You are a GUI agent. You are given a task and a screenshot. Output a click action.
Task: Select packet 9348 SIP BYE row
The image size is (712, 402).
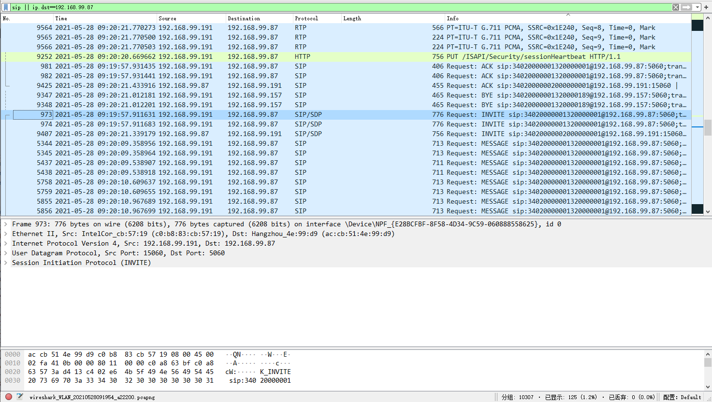(x=346, y=105)
